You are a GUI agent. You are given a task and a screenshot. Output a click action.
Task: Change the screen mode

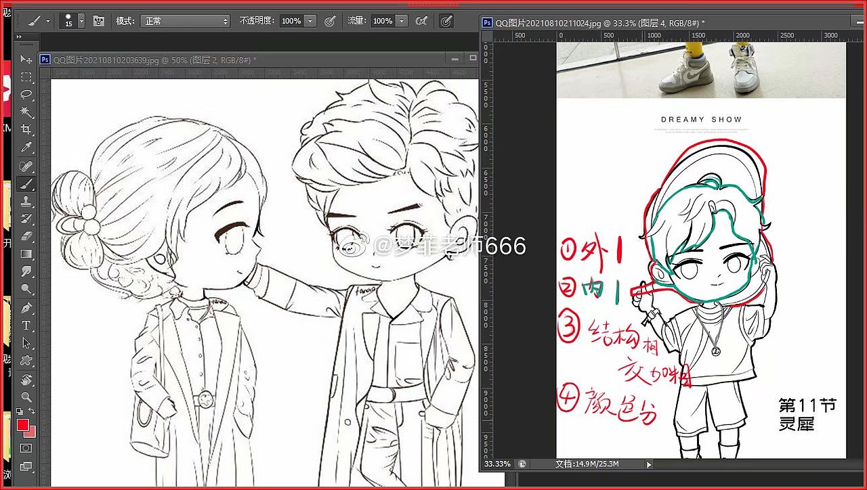click(26, 466)
